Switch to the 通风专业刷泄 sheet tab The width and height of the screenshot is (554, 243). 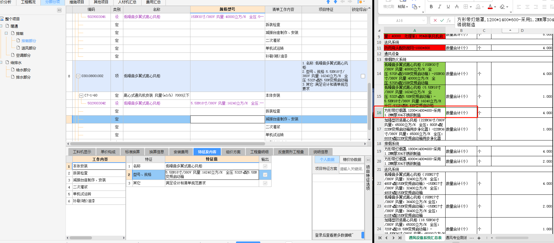click(x=456, y=238)
